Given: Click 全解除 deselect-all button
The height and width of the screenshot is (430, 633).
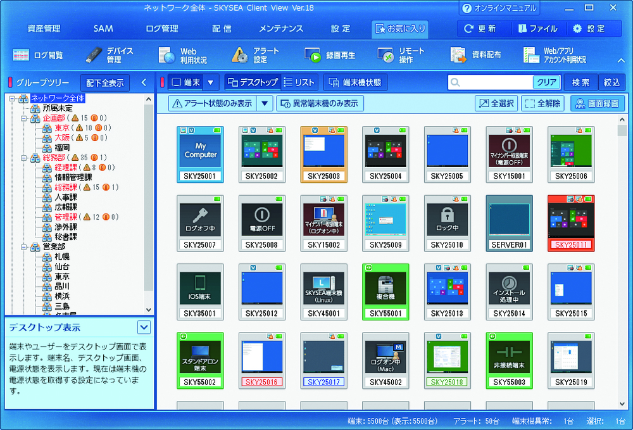Looking at the screenshot, I should pos(542,104).
